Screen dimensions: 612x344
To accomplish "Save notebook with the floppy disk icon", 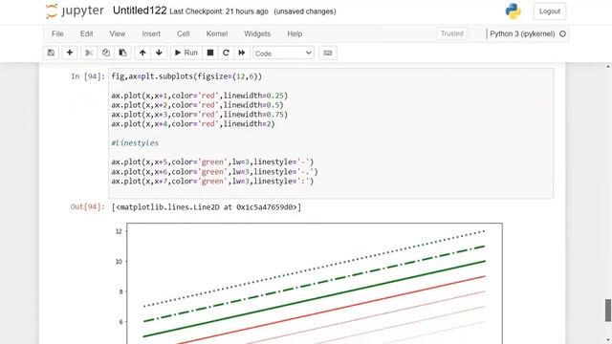I will pos(51,53).
